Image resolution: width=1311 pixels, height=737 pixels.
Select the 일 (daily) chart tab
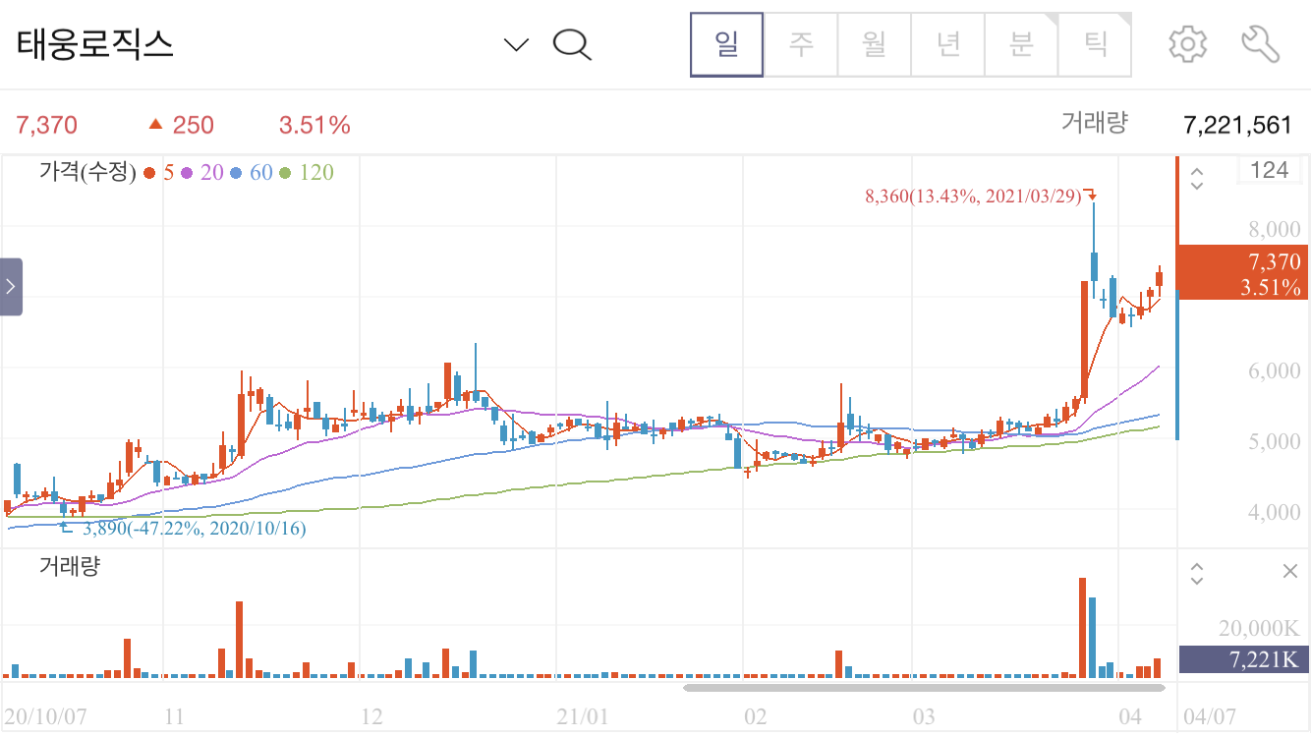(727, 44)
